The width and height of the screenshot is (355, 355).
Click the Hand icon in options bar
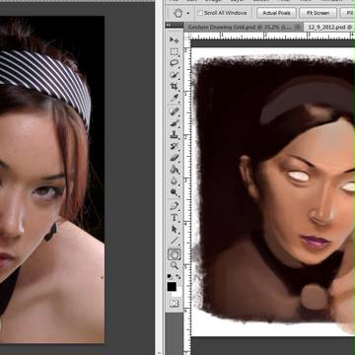pyautogui.click(x=177, y=13)
